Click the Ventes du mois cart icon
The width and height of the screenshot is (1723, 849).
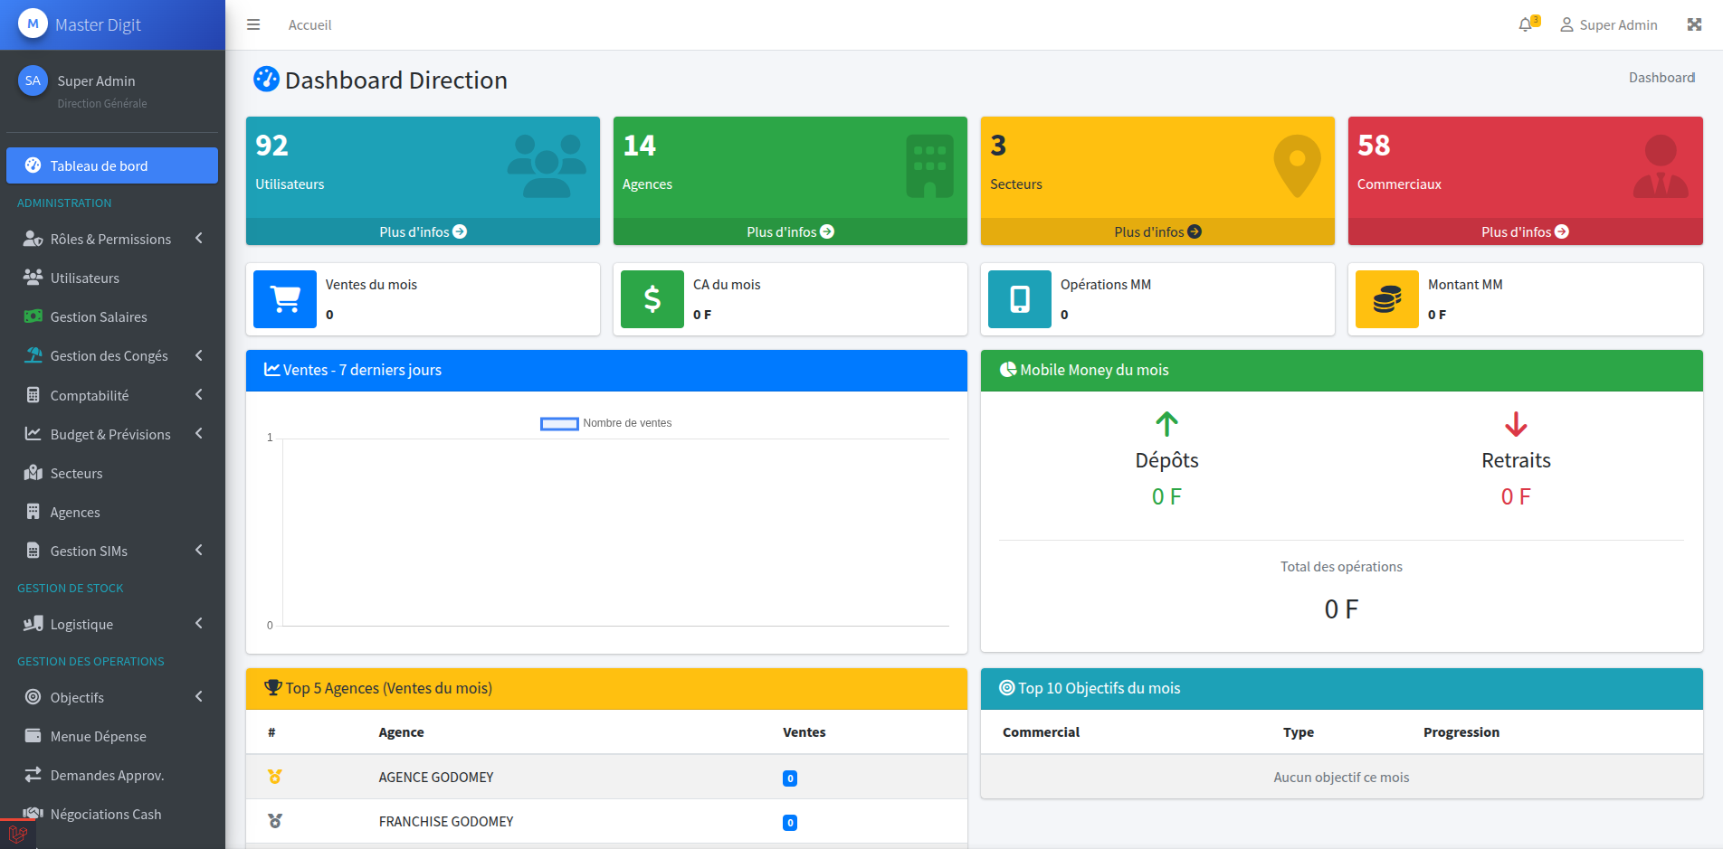285,299
